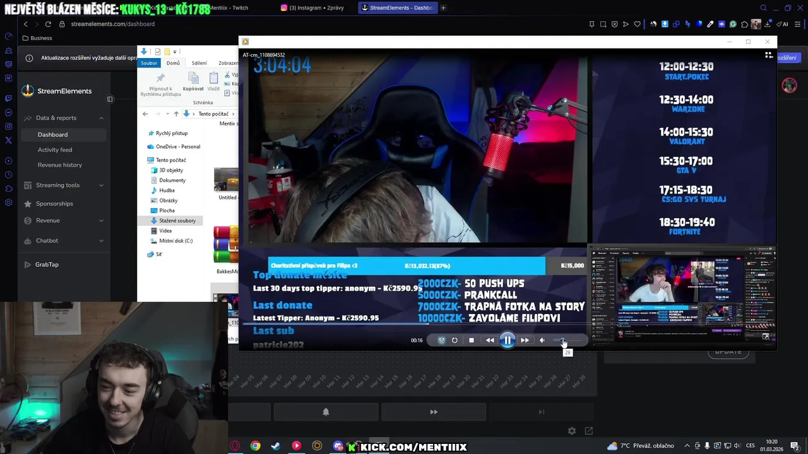The image size is (808, 454).
Task: Select the Domů ribbon tab in Explorer
Action: [173, 63]
